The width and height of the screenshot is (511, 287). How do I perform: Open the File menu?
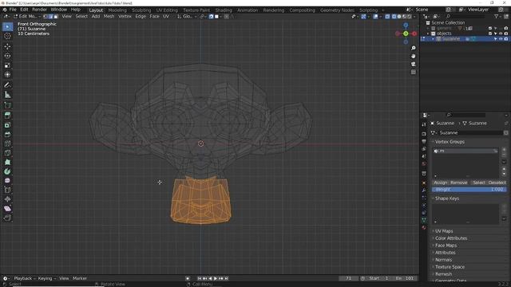point(13,10)
